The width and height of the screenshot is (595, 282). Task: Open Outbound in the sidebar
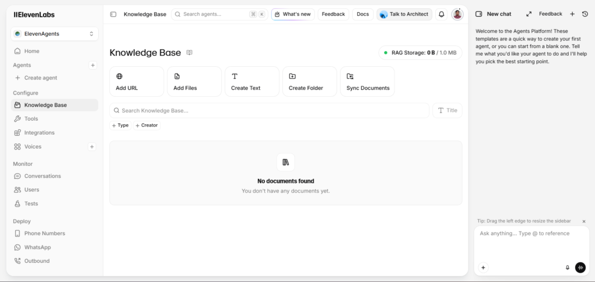tap(54, 261)
